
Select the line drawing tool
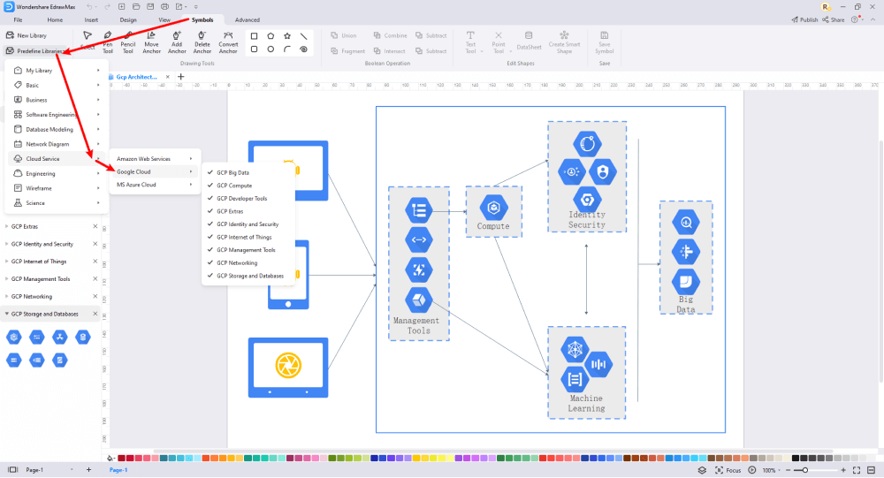(304, 35)
